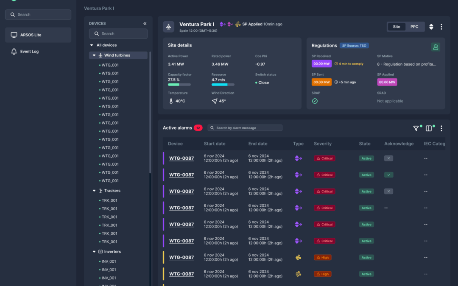Screen dimensions: 458x286
Task: Click the up-down sort arrows by PPC
Action: [431, 27]
